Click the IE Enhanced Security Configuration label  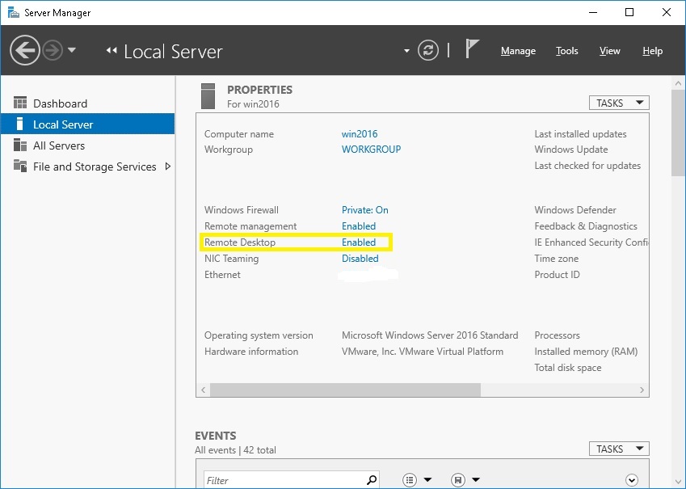pyautogui.click(x=591, y=242)
